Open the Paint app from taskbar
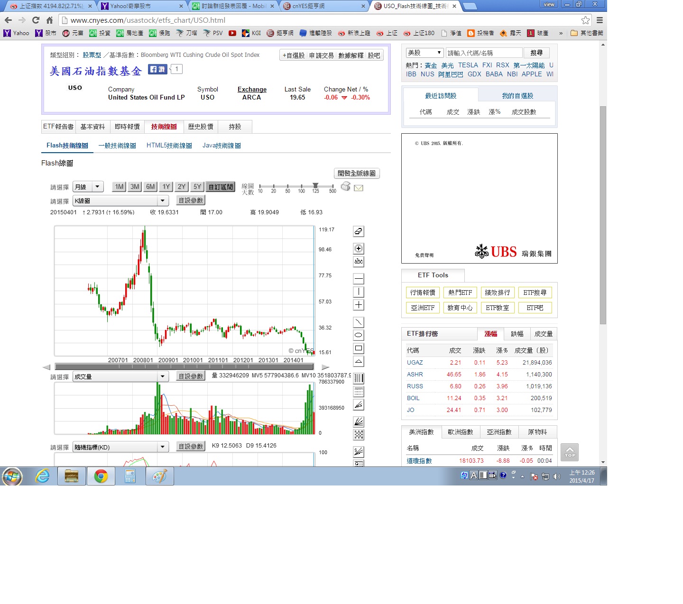This screenshot has width=683, height=604. [x=159, y=476]
